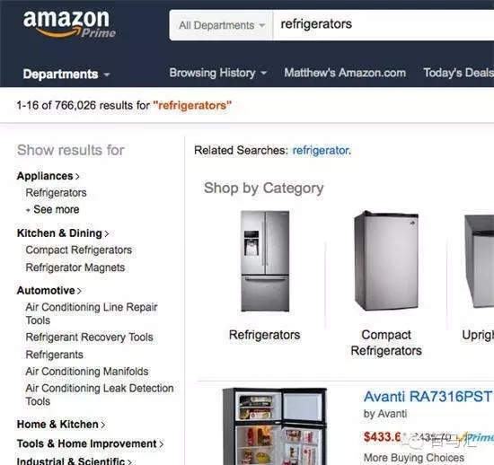494x465 pixels.
Task: Open the All Departments search dropdown
Action: tap(221, 25)
